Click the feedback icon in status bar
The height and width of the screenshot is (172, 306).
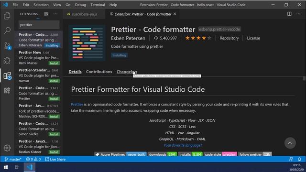(291, 159)
